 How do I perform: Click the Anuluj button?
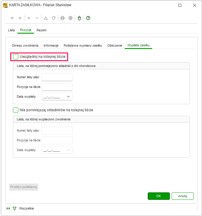[x=183, y=196]
